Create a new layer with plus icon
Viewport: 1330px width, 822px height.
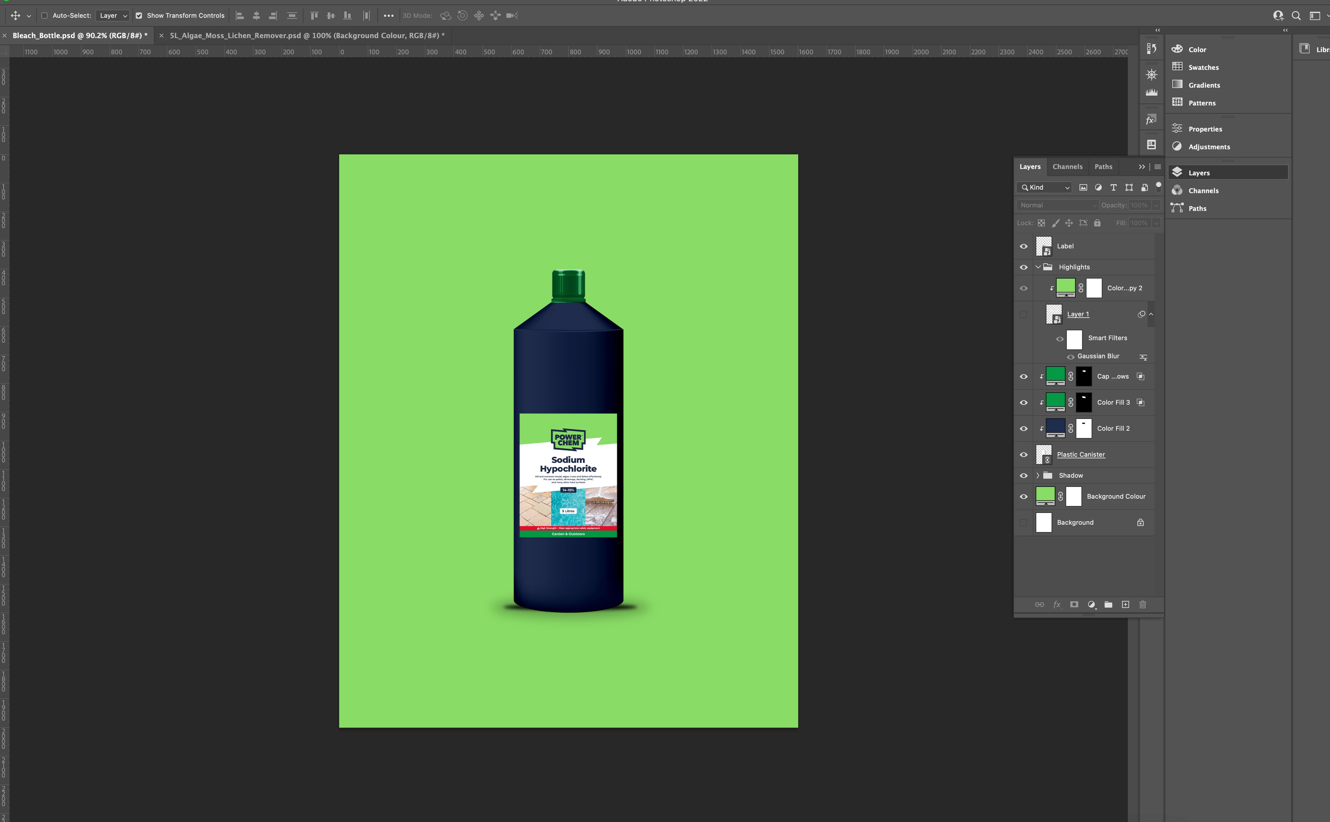pyautogui.click(x=1126, y=604)
